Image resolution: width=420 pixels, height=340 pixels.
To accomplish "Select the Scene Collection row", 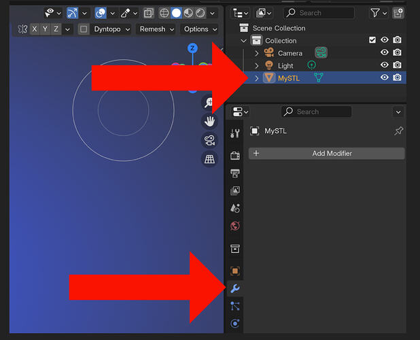I will [316, 28].
